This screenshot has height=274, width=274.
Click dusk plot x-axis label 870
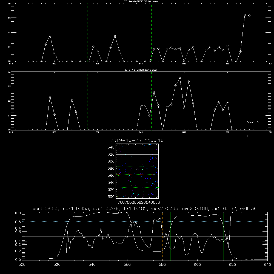point(271,132)
